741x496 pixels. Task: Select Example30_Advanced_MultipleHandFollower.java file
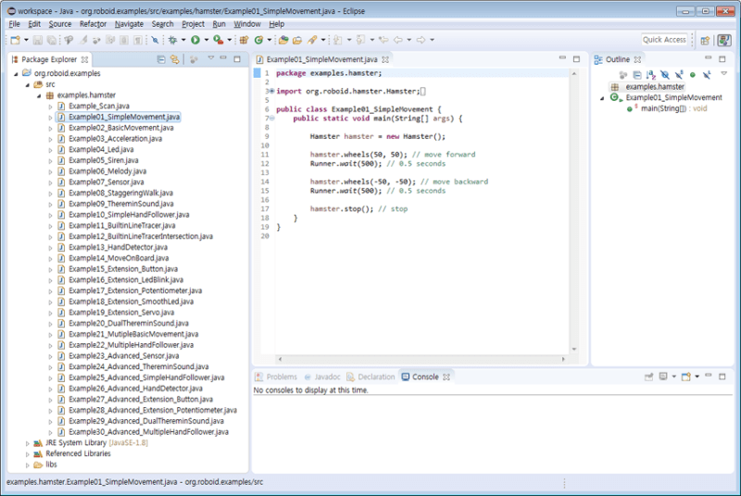[x=148, y=432]
